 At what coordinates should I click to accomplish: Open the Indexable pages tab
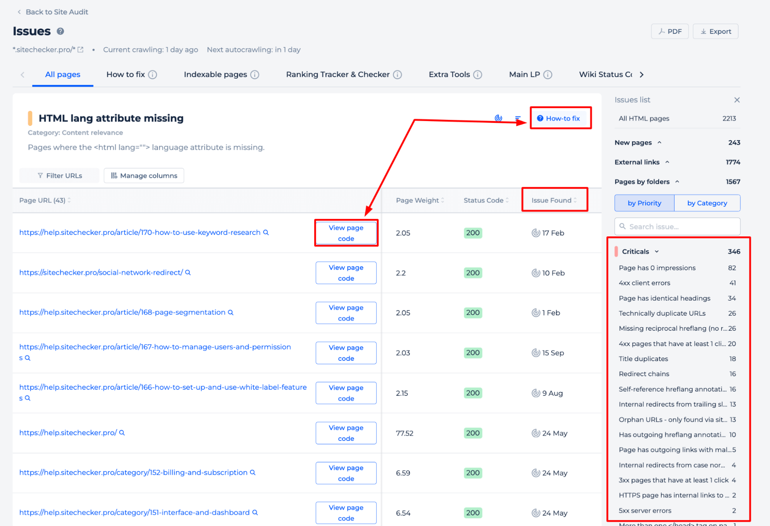(x=215, y=75)
